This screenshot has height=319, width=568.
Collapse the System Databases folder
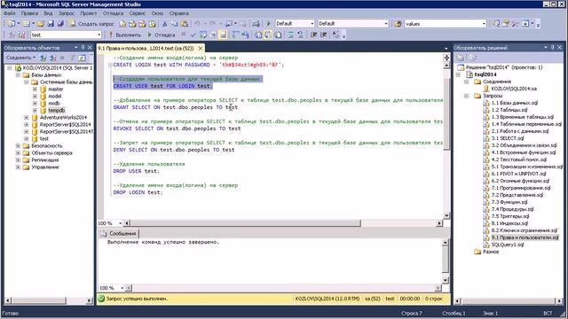[x=27, y=82]
